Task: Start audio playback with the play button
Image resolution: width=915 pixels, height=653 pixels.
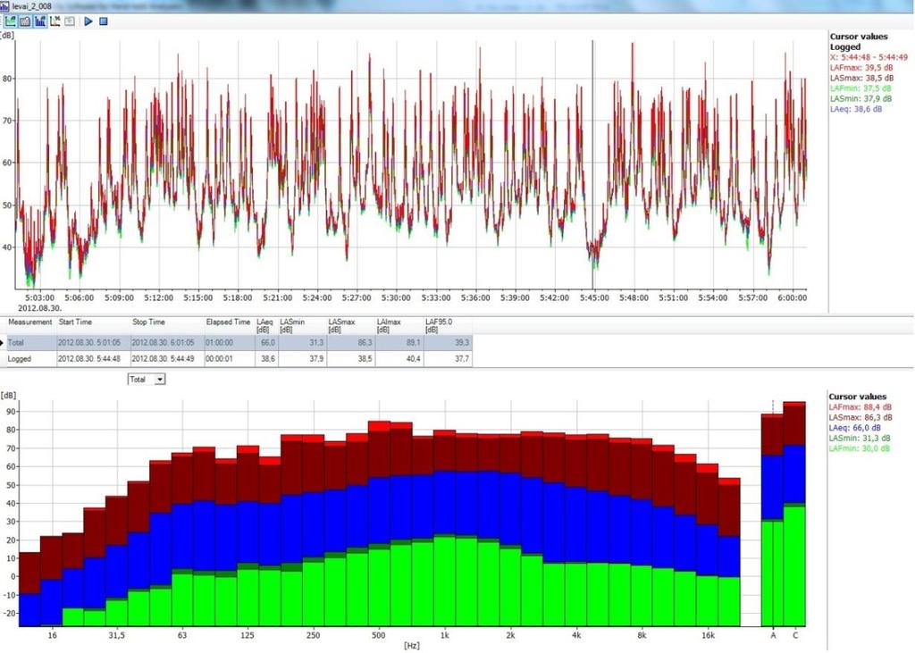Action: point(88,21)
